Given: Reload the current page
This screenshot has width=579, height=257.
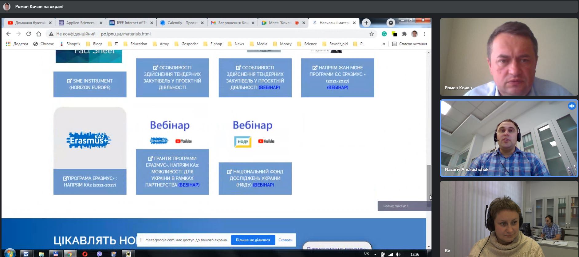Looking at the screenshot, I should 29,34.
